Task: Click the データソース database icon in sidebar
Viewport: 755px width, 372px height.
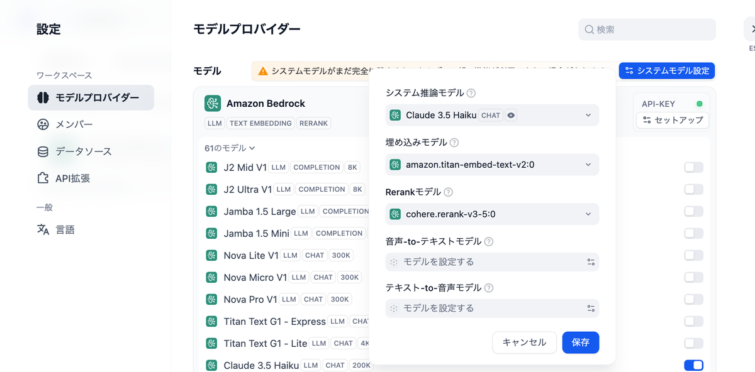Action: 43,151
